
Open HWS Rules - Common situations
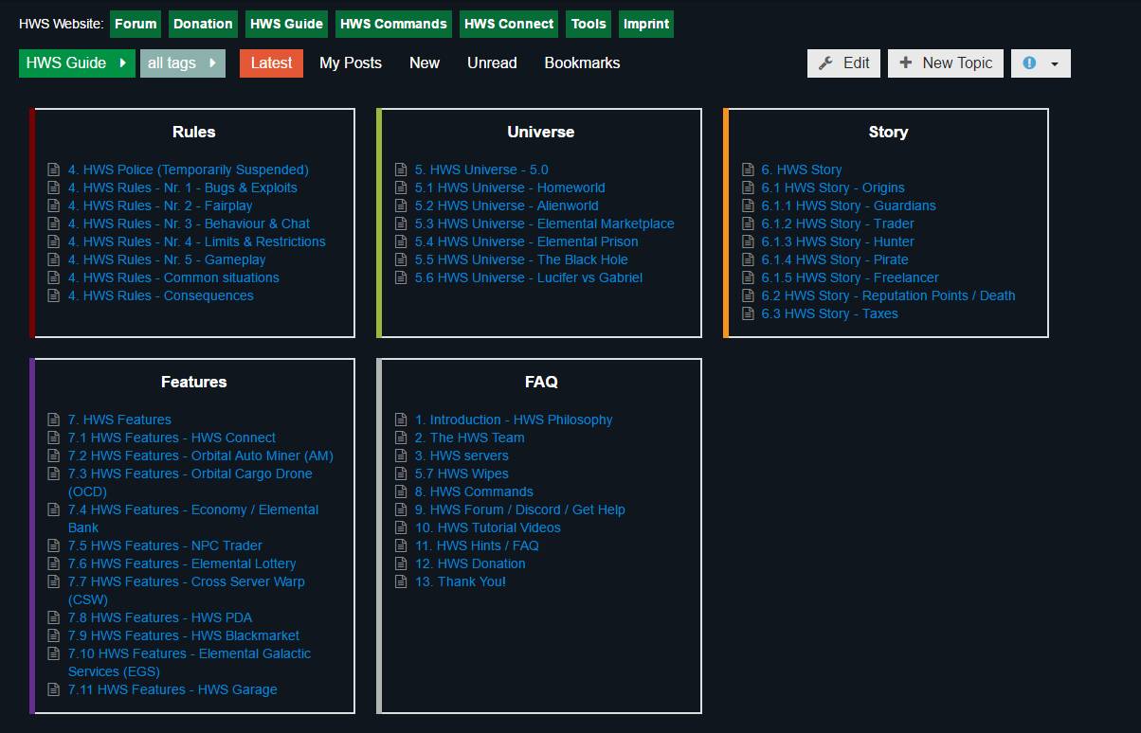[x=173, y=277]
